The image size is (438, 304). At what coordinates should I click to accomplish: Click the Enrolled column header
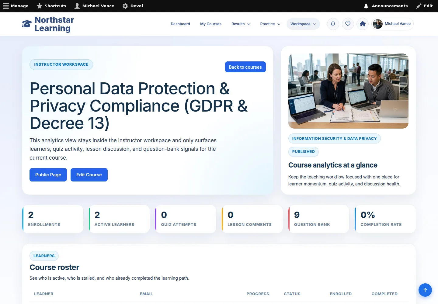[341, 294]
